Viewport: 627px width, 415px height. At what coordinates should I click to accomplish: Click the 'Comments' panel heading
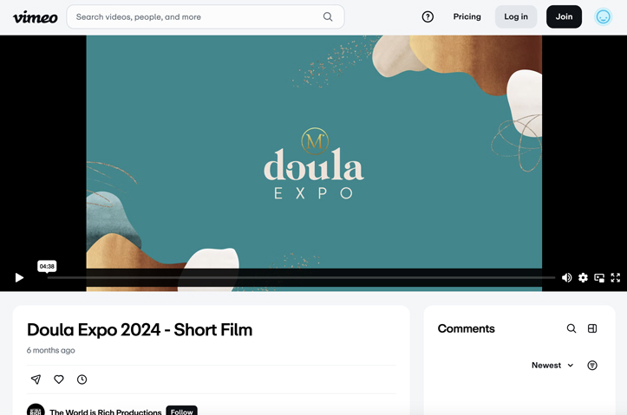(467, 328)
